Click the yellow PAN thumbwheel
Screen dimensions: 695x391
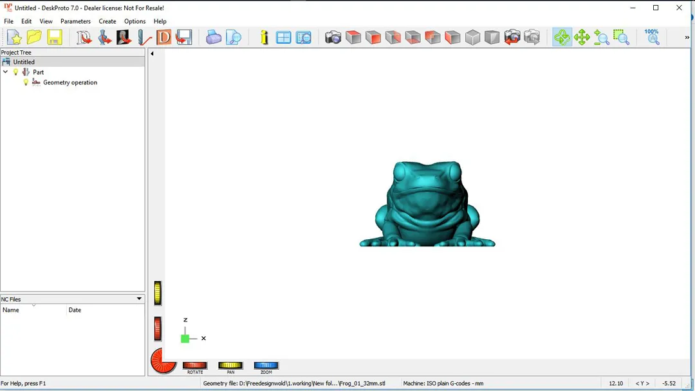pos(230,365)
